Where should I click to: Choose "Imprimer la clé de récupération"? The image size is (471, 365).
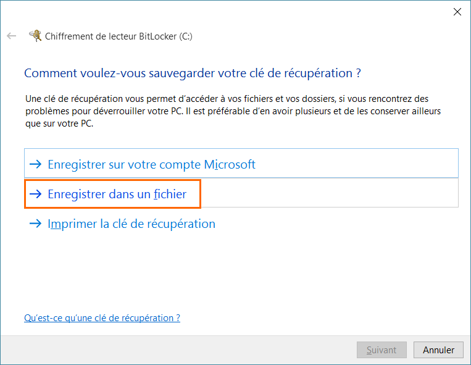(131, 224)
